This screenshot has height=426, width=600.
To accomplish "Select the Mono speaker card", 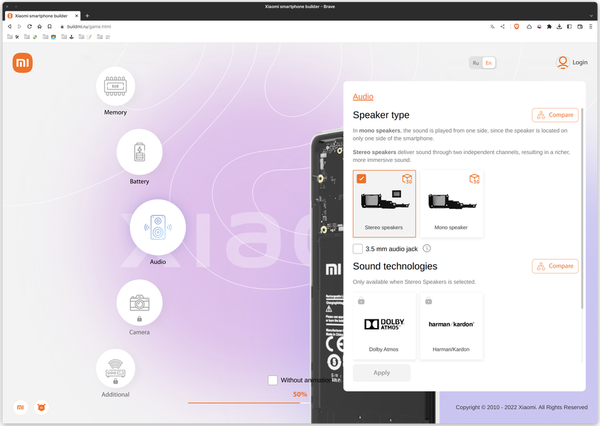I will pos(452,204).
